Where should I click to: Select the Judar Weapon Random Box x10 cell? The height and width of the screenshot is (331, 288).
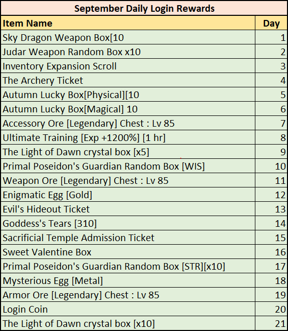(x=128, y=52)
